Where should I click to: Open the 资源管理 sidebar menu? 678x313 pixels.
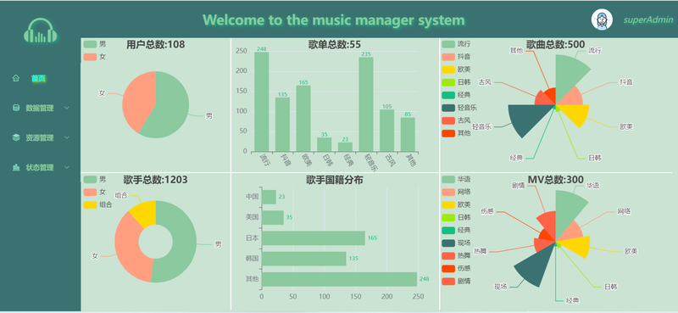coord(40,137)
